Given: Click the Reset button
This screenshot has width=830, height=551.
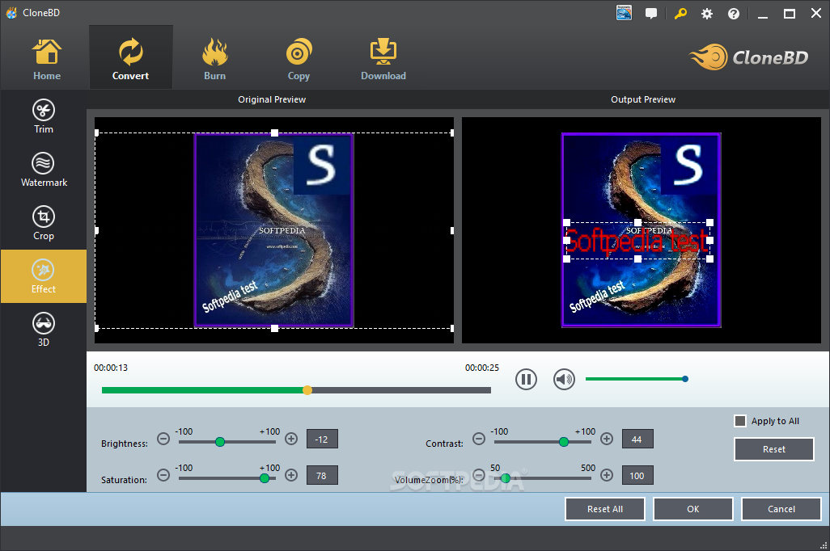Looking at the screenshot, I should pos(774,449).
